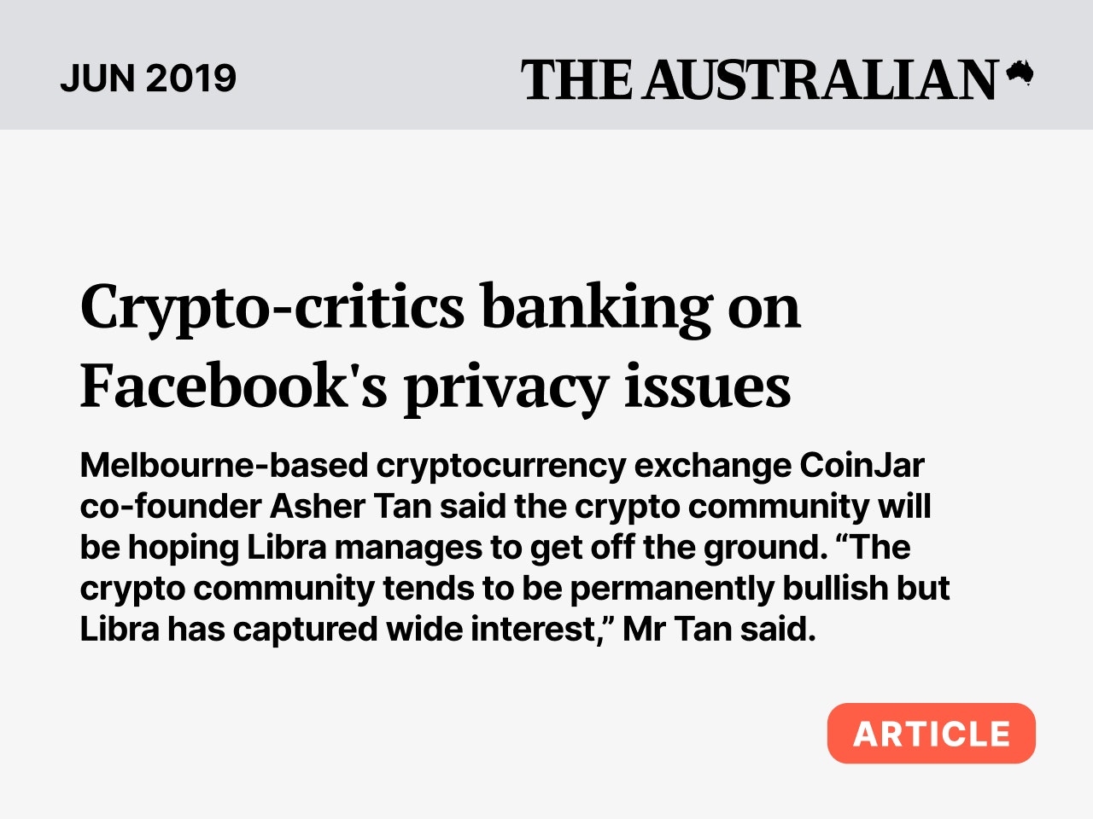The height and width of the screenshot is (819, 1093).
Task: Open the Crypto-critics headline
Action: point(272,307)
